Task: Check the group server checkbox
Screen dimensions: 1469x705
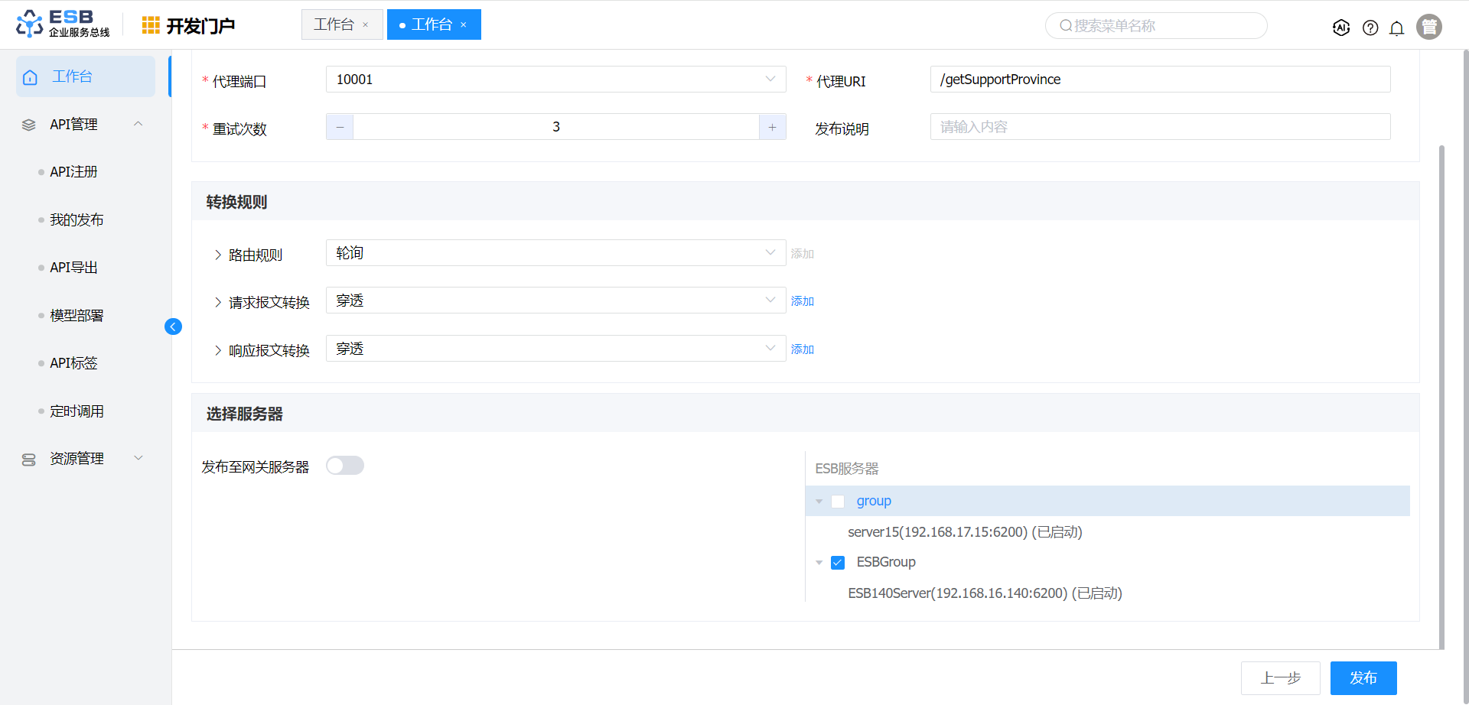Action: point(838,502)
